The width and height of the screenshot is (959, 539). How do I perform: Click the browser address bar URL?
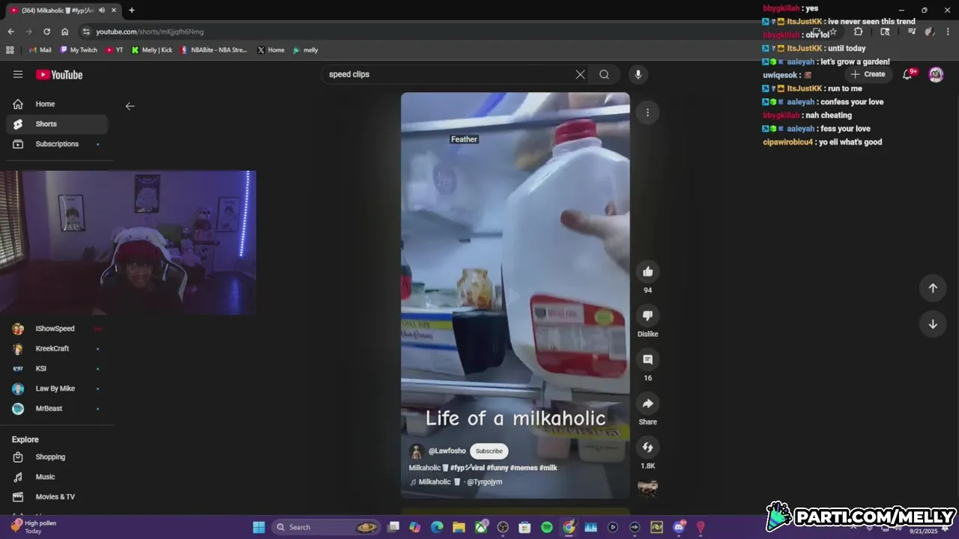pyautogui.click(x=150, y=31)
